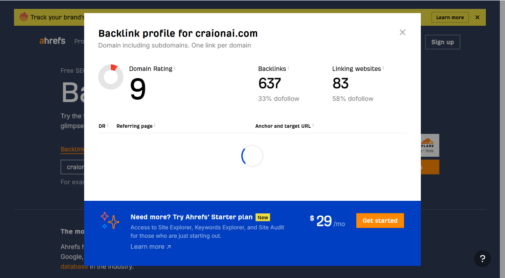Screen dimensions: 505x278
Task: Close the Backlink profile dialog
Action: pos(402,32)
